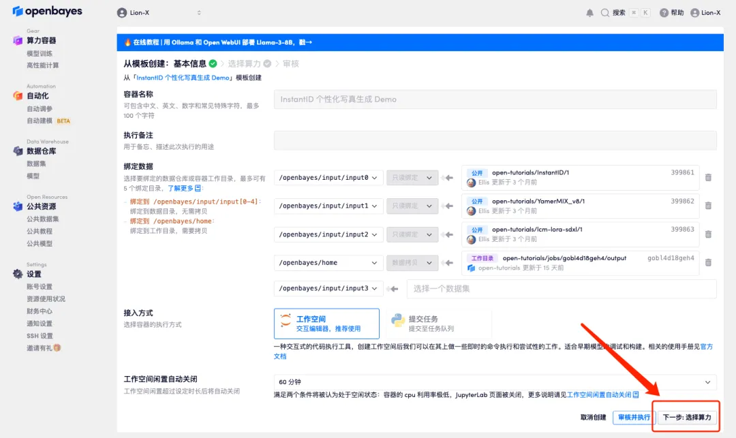Open 公共模型 sidebar item
This screenshot has width=736, height=438.
pos(40,244)
